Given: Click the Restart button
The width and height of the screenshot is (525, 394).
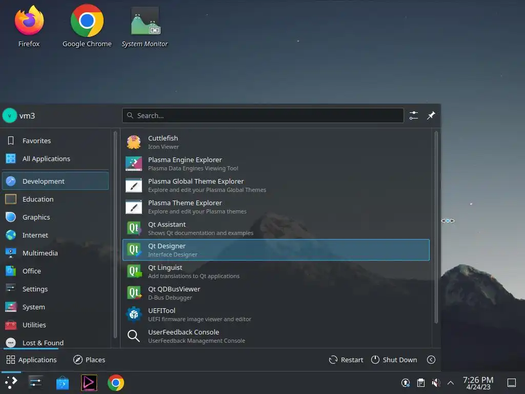Looking at the screenshot, I should [346, 360].
